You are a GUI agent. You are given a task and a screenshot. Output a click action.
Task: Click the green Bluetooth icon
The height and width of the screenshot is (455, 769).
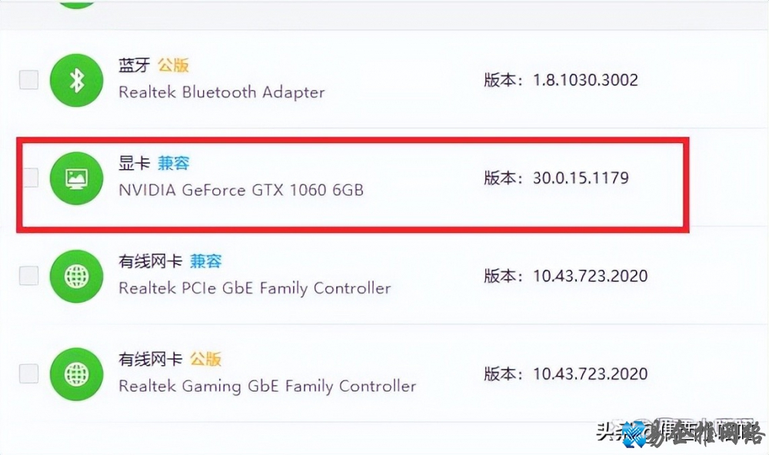pos(77,79)
